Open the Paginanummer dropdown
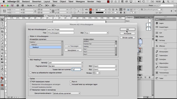This screenshot has width=177, height=99. 66,66
